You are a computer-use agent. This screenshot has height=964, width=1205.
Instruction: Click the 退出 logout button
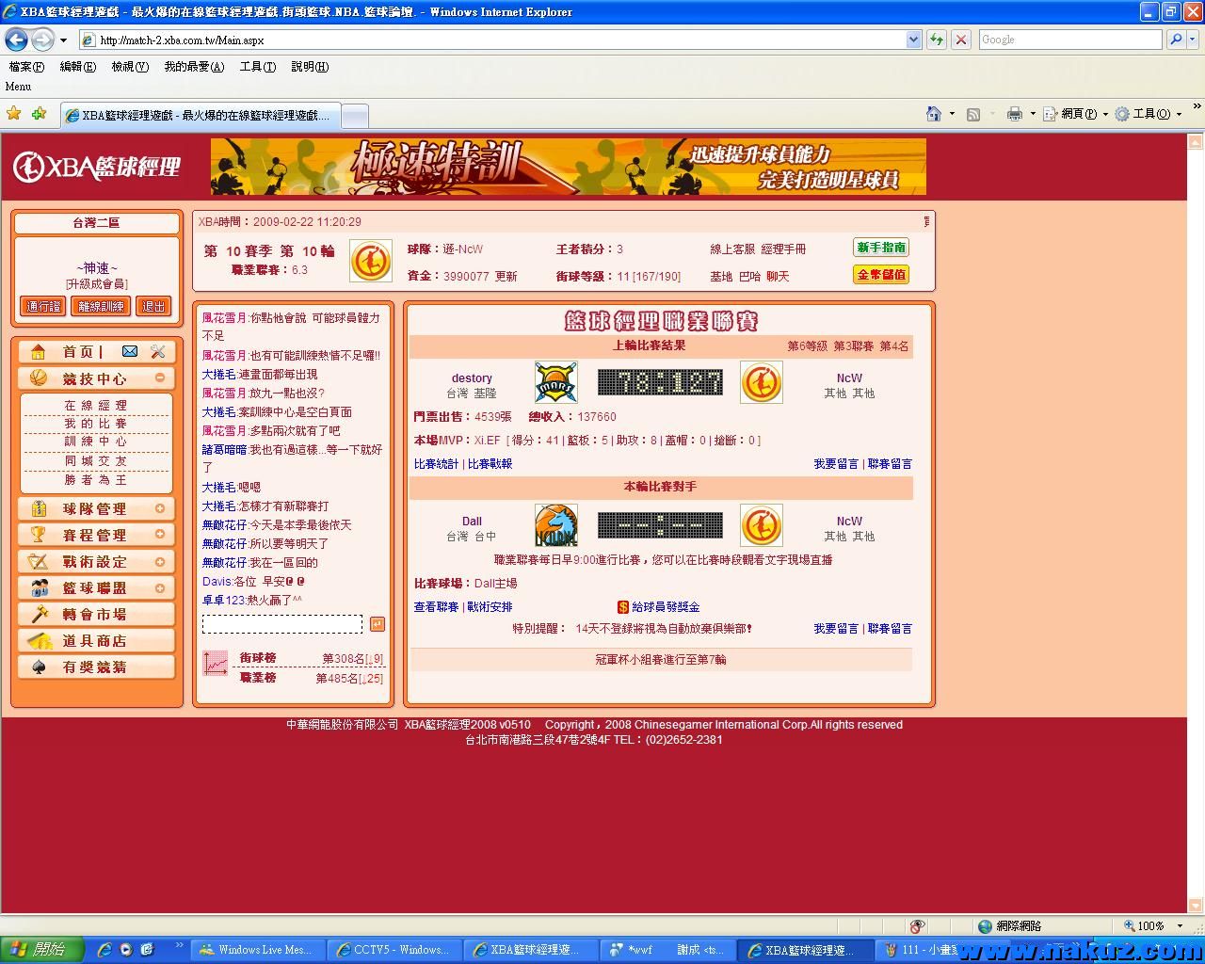coord(153,307)
